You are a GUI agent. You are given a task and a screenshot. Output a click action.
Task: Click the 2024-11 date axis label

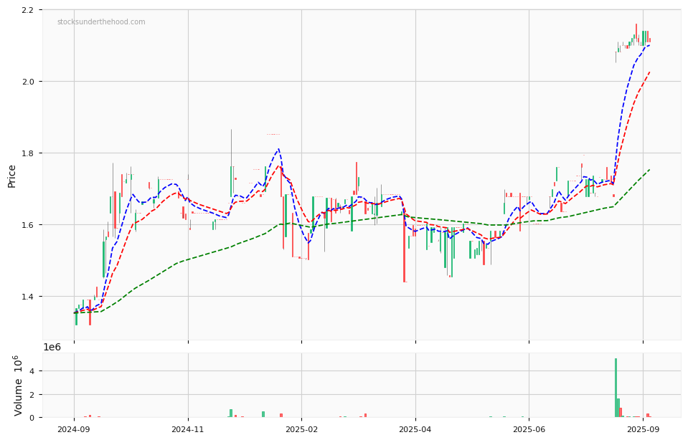pyautogui.click(x=188, y=430)
